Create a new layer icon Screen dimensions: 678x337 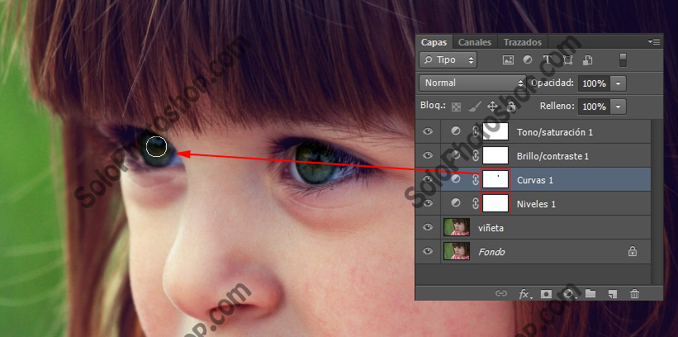coord(612,293)
